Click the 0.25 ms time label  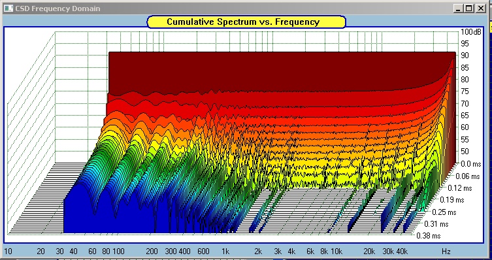coord(444,212)
